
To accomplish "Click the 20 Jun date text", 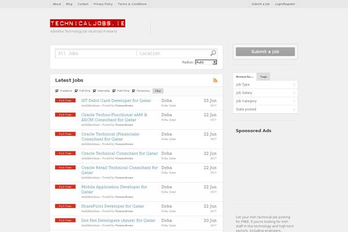I will click(210, 220).
